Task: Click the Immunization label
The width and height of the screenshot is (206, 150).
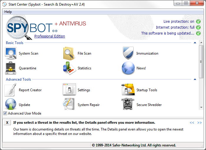Action: (147, 53)
